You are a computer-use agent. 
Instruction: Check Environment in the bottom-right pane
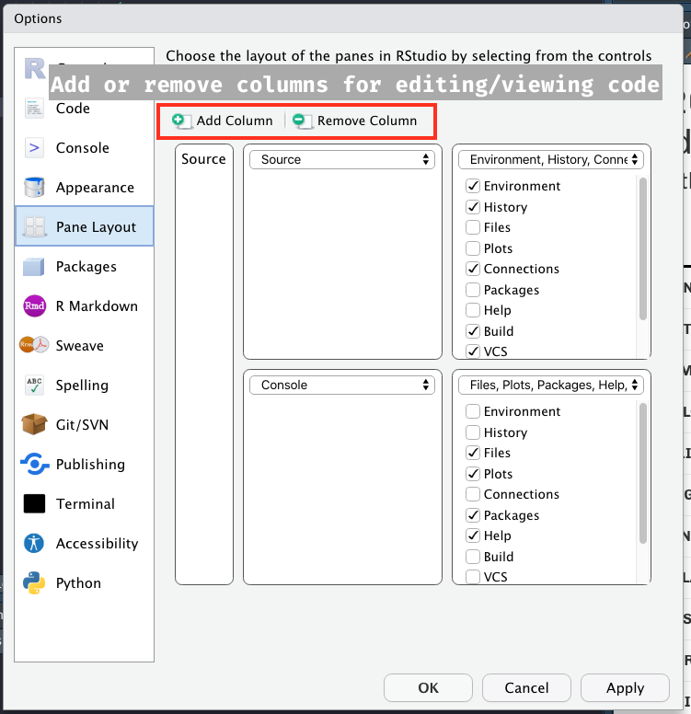[473, 411]
